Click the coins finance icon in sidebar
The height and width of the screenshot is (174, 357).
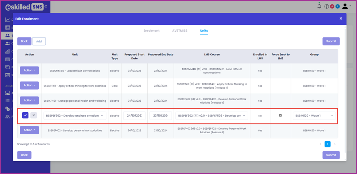point(8,109)
